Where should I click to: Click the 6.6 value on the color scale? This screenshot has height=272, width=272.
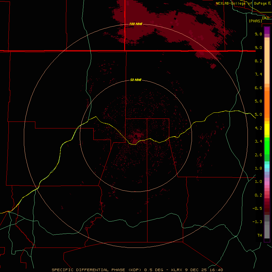258,88
